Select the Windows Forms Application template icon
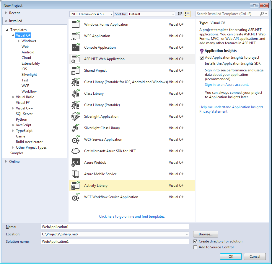 click(76, 24)
